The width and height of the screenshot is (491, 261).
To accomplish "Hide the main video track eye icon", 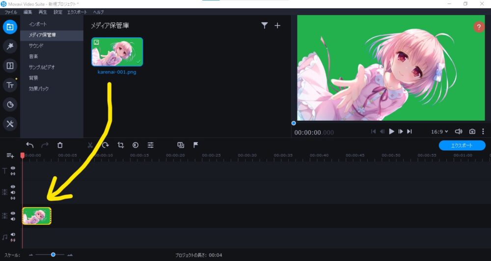I will coord(13,213).
